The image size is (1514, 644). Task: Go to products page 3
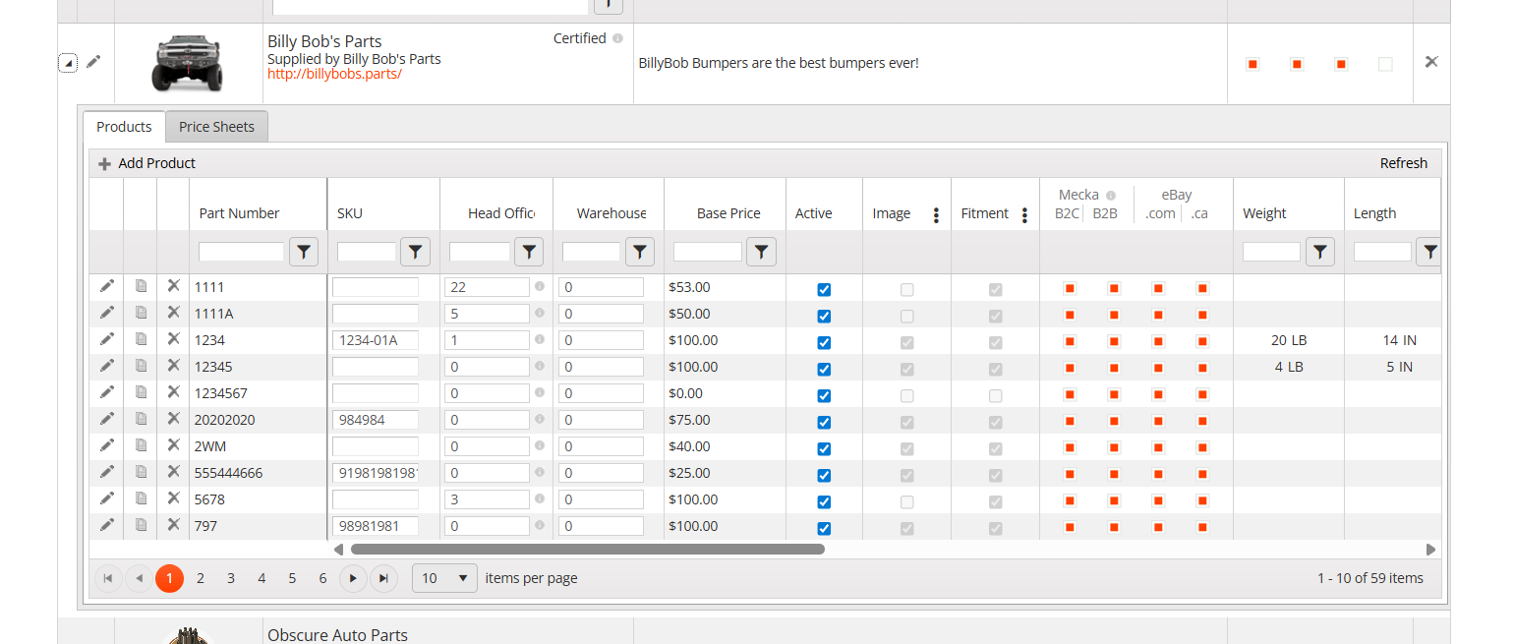[231, 578]
